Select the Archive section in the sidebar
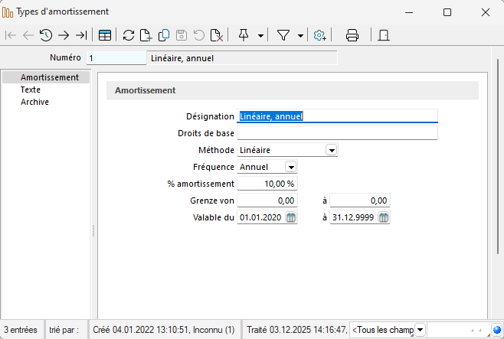Image resolution: width=504 pixels, height=339 pixels. 34,102
